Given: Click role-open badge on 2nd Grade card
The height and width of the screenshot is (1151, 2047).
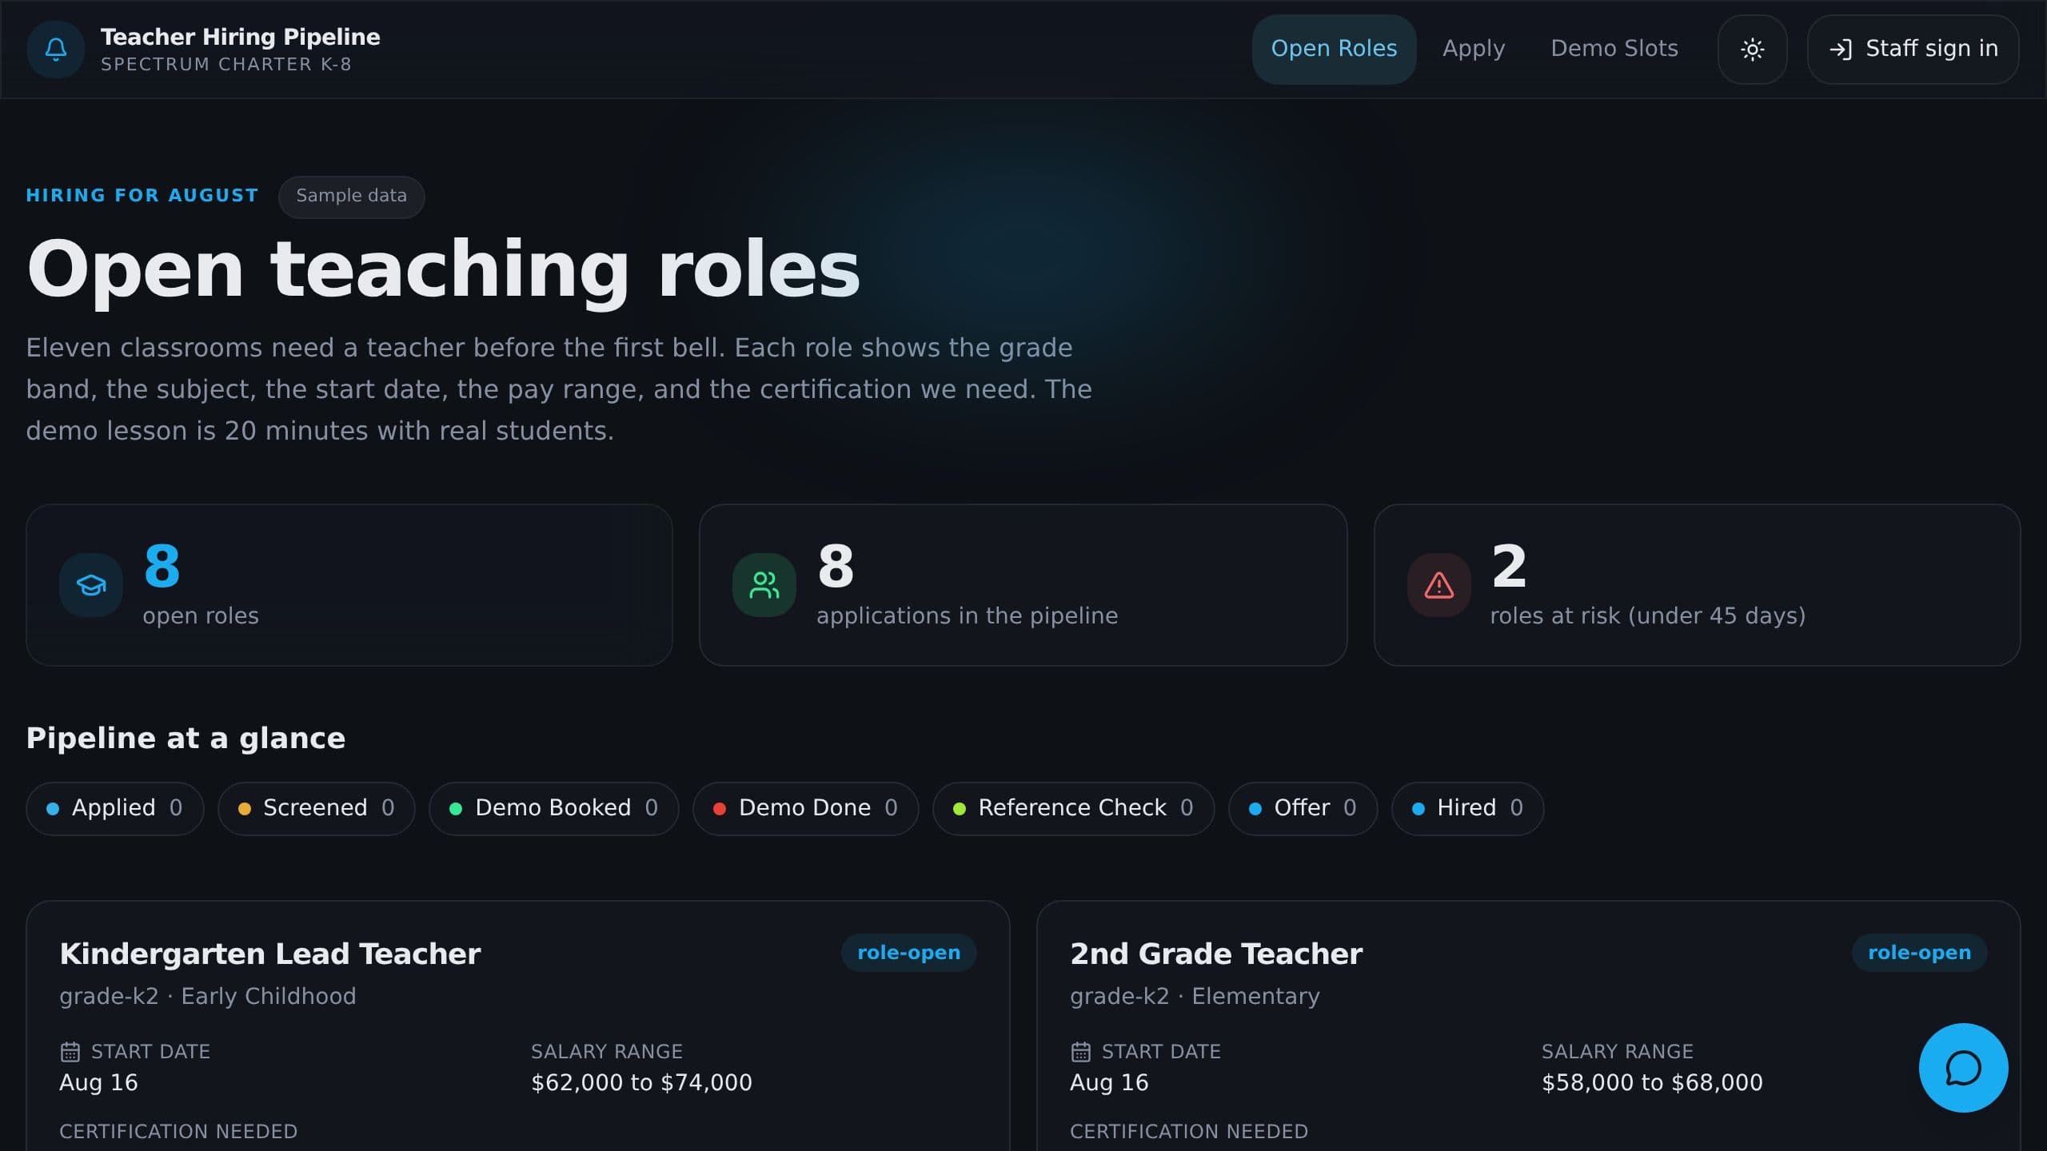Looking at the screenshot, I should tap(1919, 953).
